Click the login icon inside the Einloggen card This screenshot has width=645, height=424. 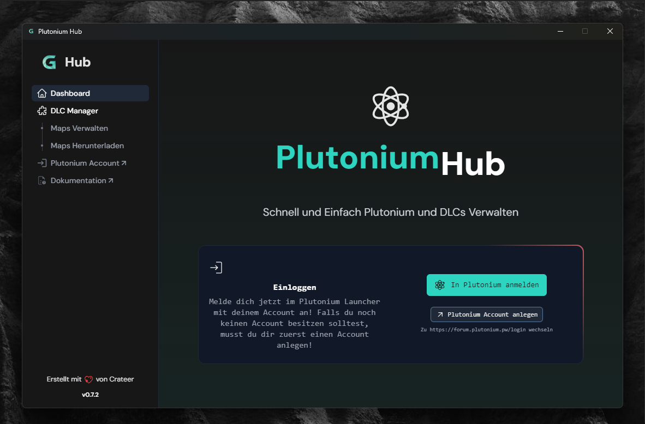[x=216, y=267]
